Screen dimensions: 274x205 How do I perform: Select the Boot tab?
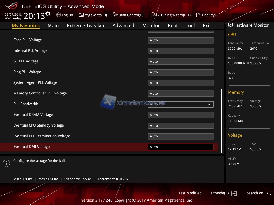coord(173,26)
